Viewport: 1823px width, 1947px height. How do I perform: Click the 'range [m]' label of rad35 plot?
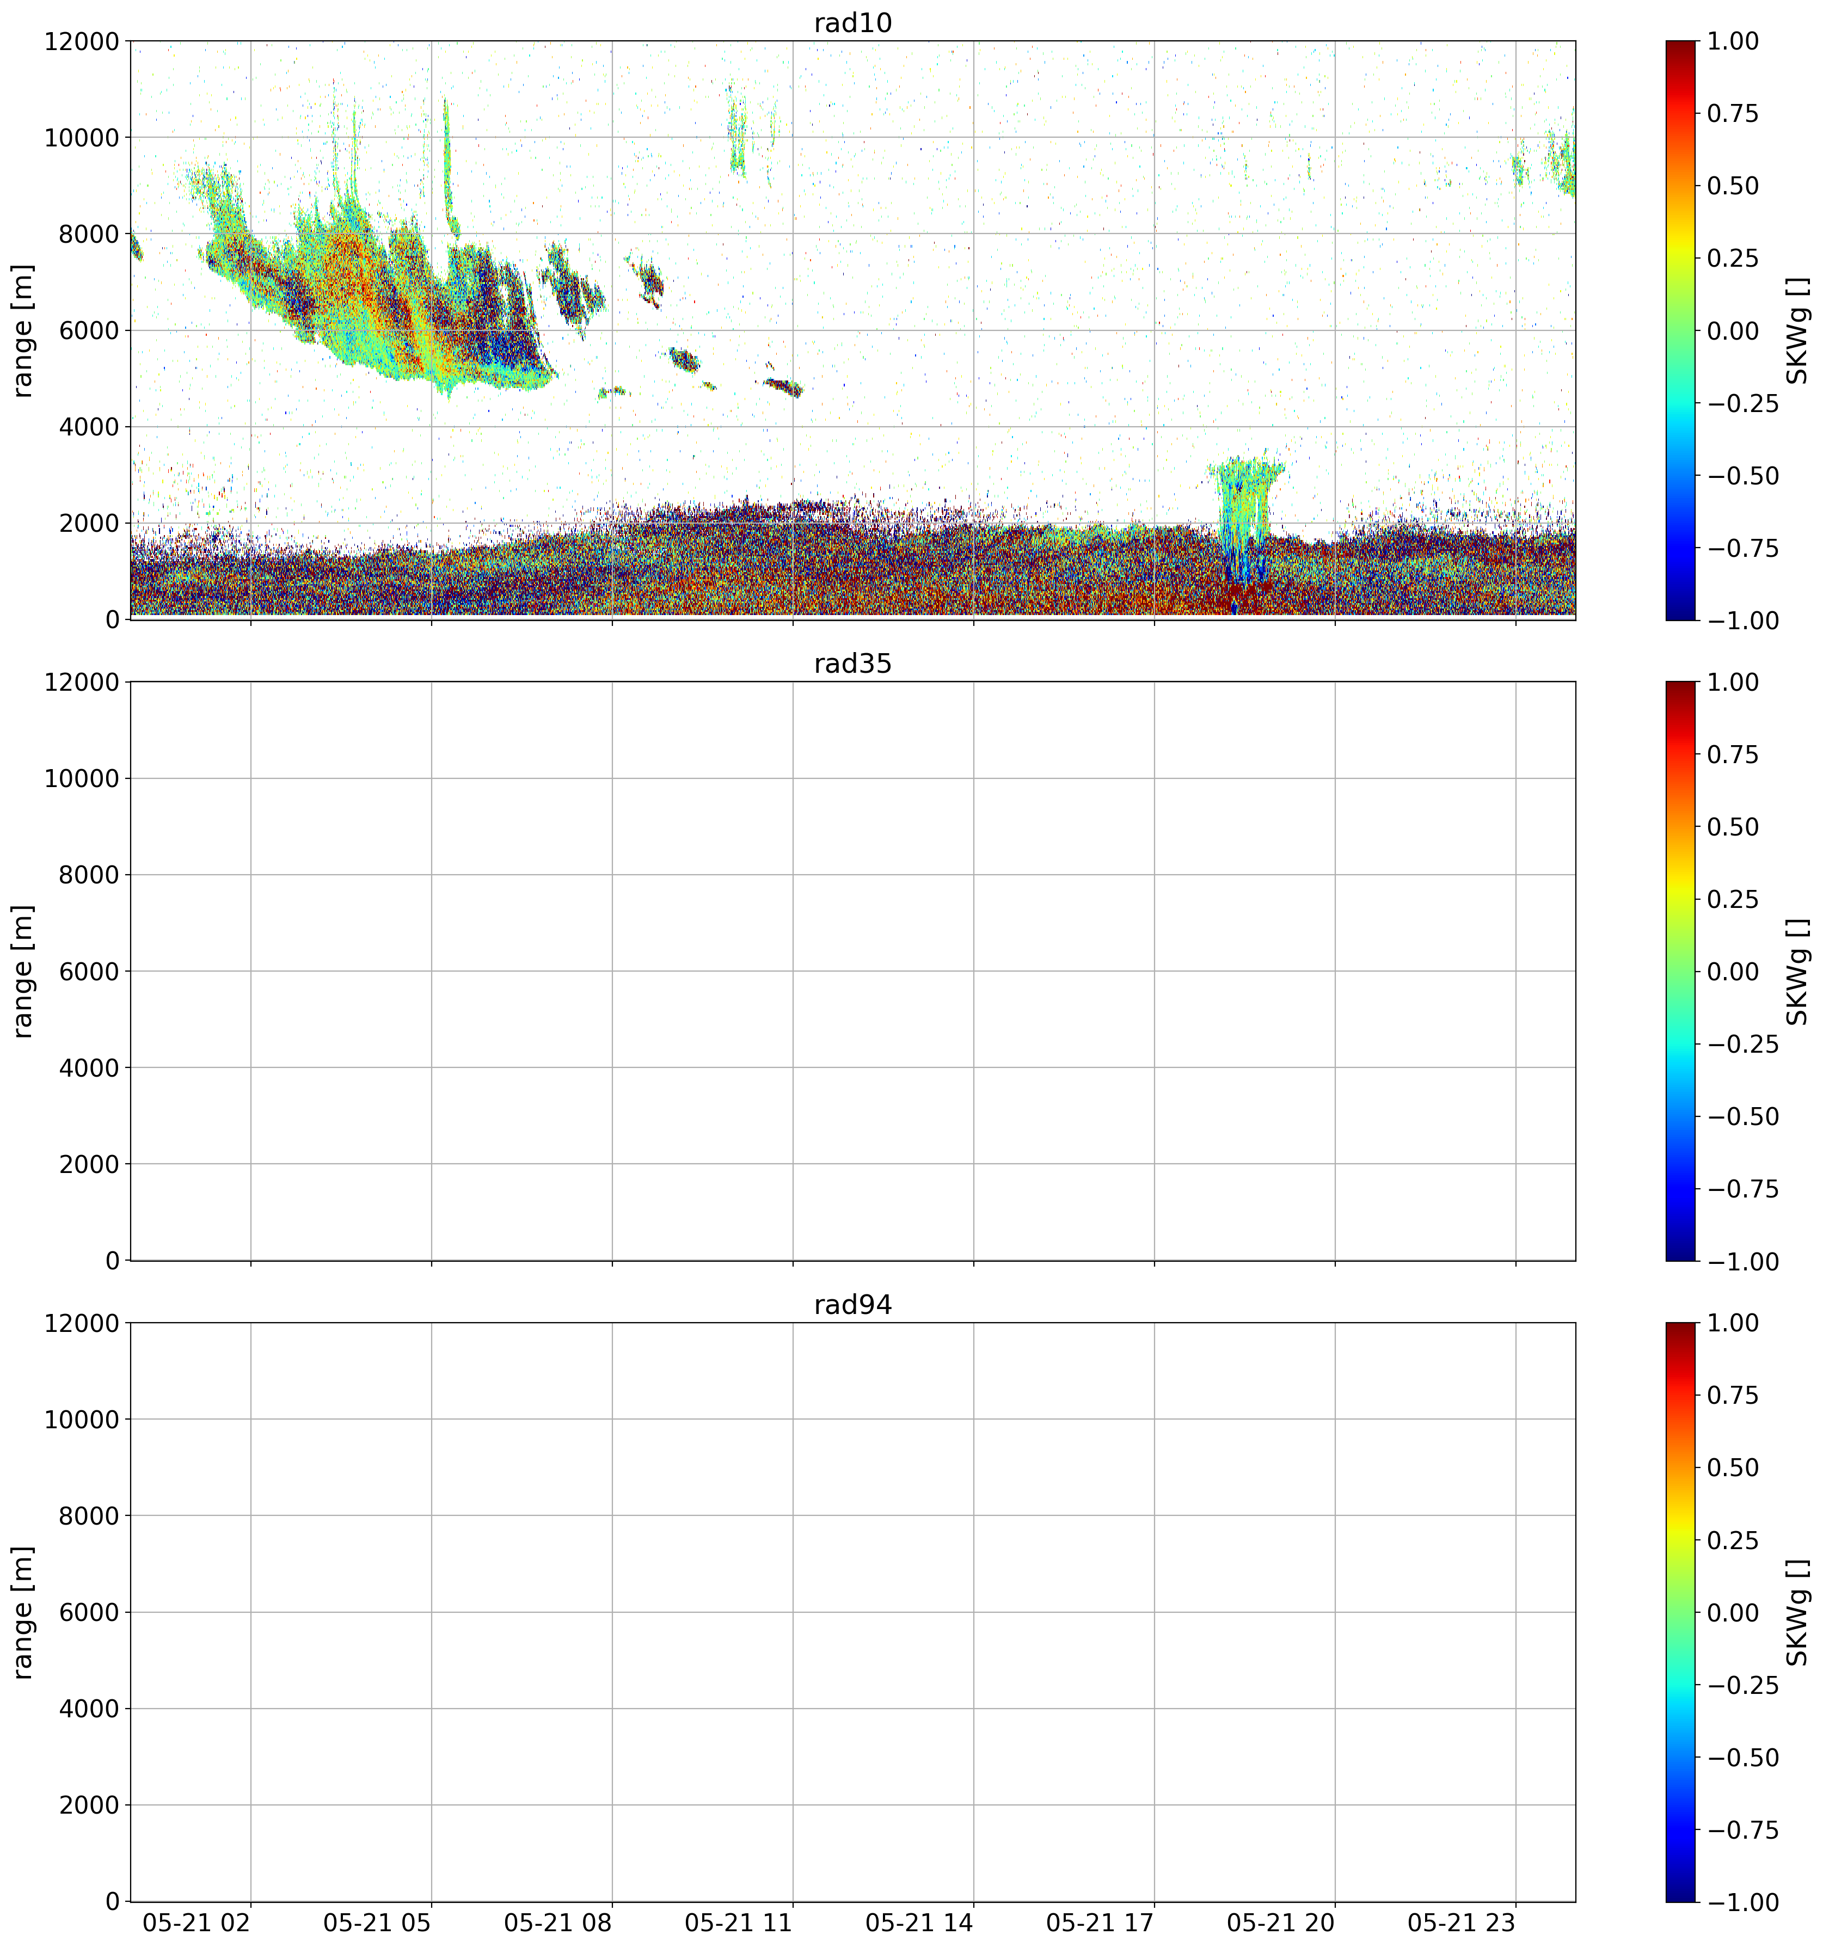coord(22,971)
